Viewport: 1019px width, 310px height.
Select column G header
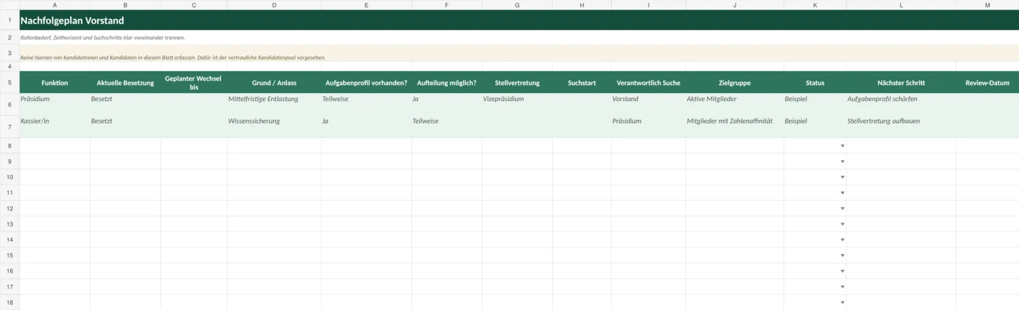(517, 5)
